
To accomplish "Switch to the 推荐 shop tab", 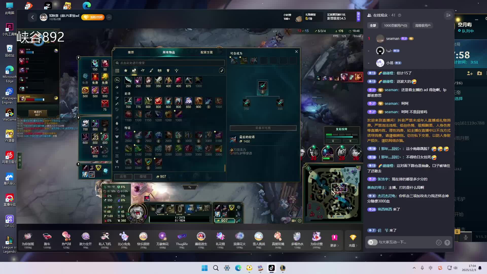I will pos(131,52).
